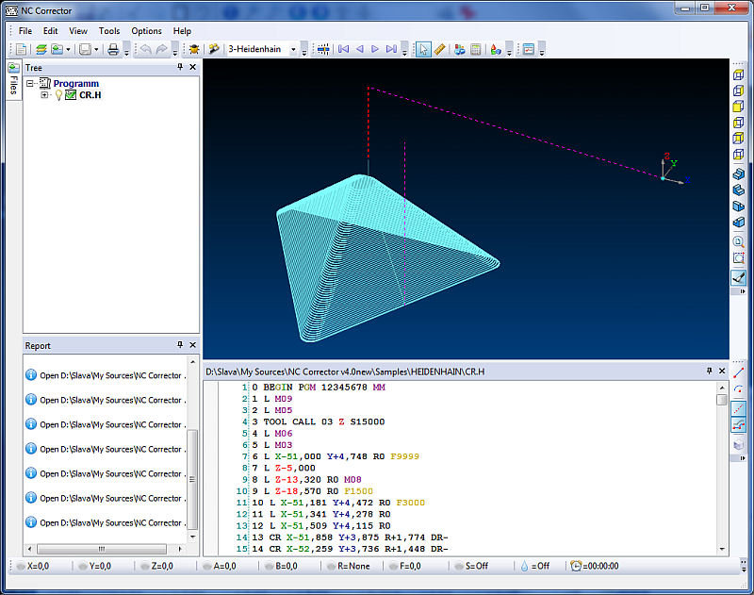The image size is (754, 595).
Task: Open the Options menu
Action: pyautogui.click(x=146, y=31)
